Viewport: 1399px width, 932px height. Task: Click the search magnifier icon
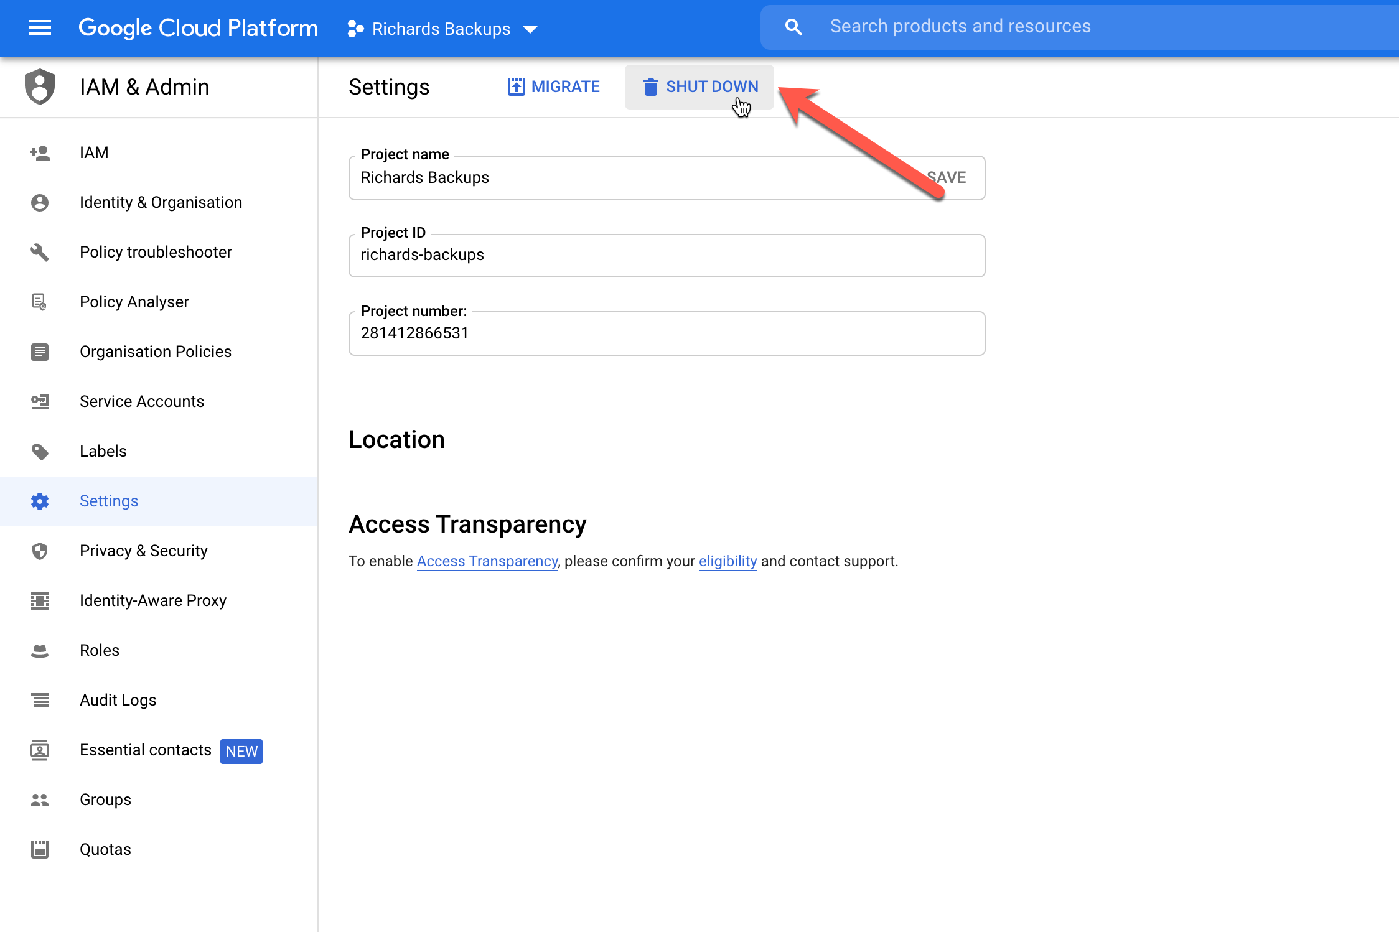793,27
